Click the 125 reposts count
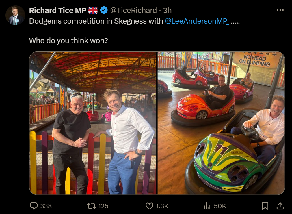Screen dimensions: 292x214 (x=103, y=206)
